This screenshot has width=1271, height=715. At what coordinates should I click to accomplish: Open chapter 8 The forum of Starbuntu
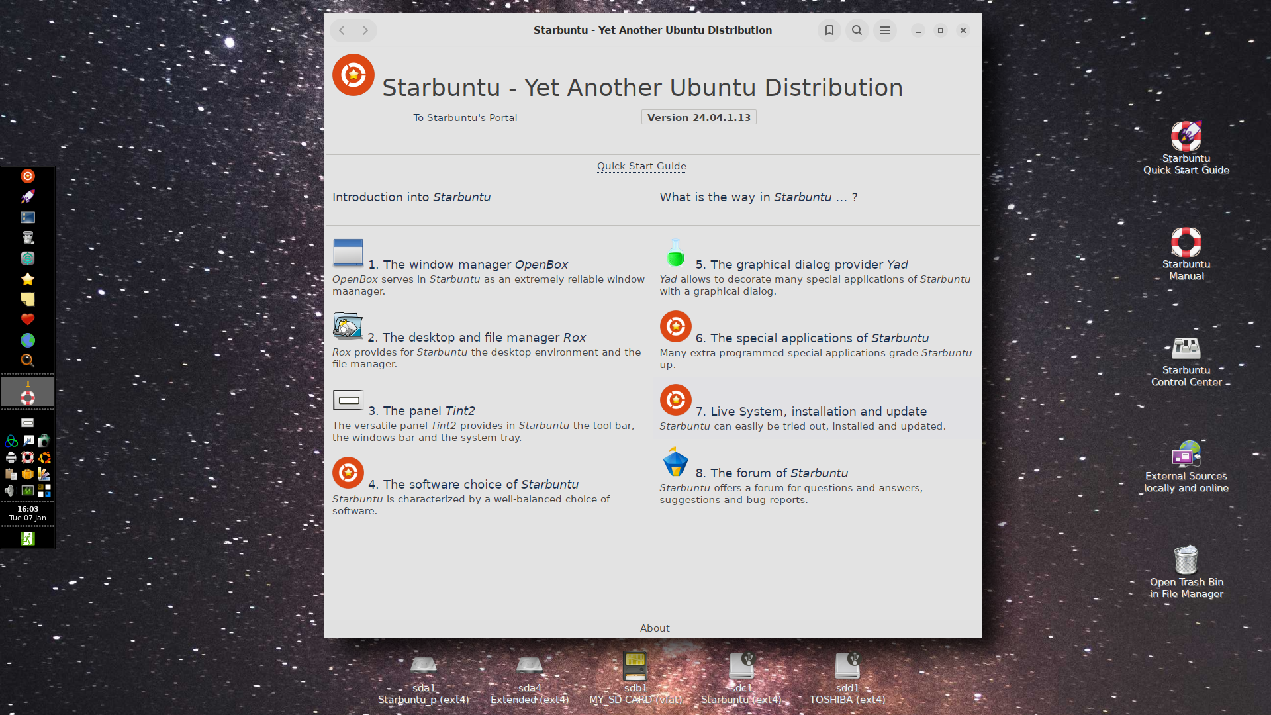(x=772, y=473)
